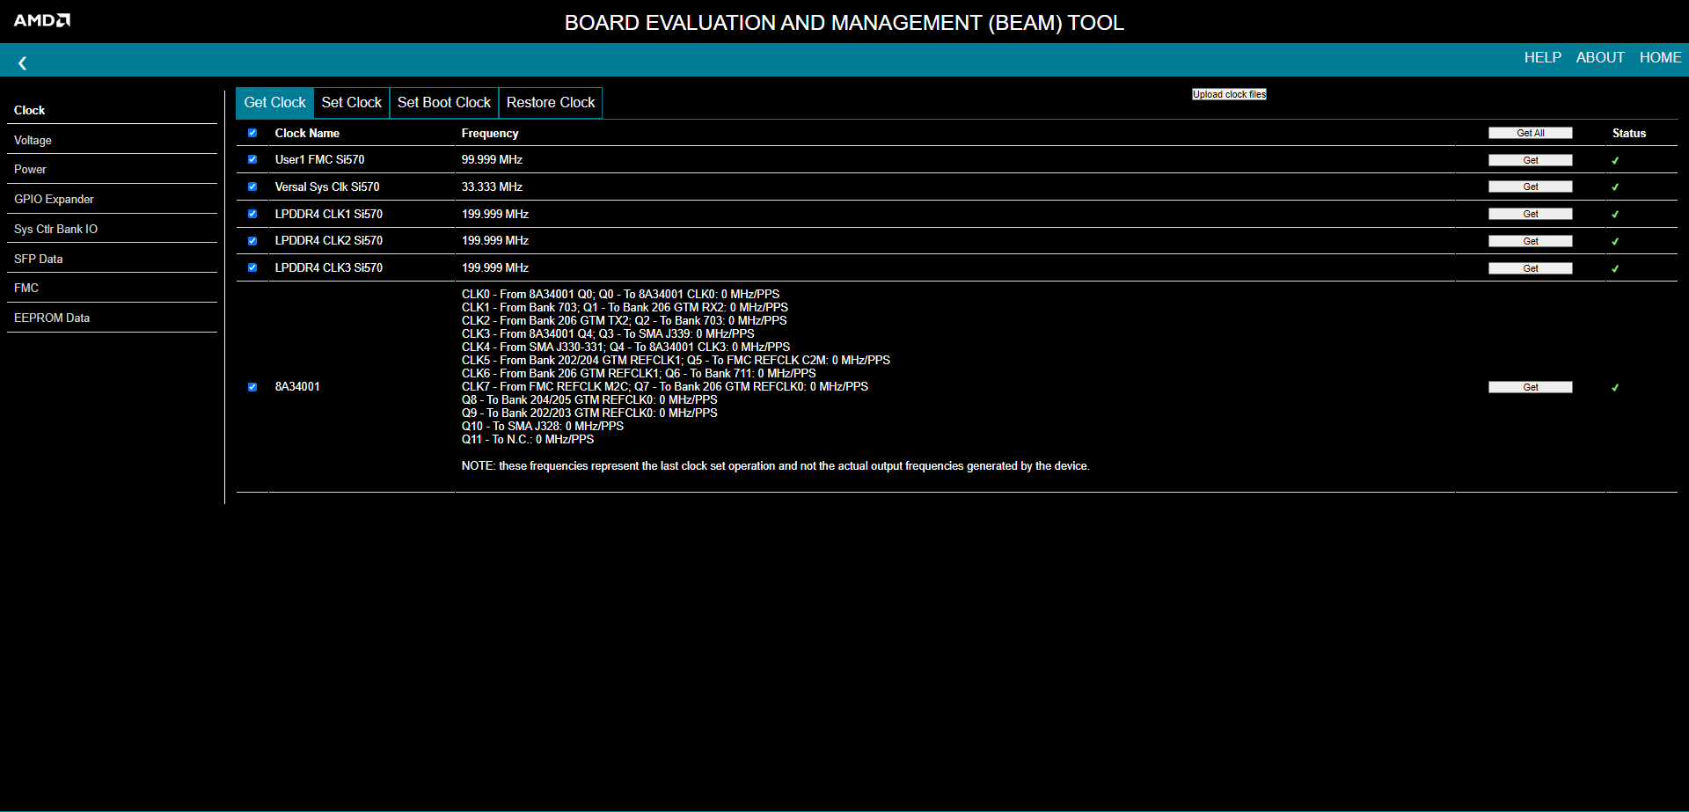Click the 99.999 MHz frequency value
The width and height of the screenshot is (1689, 812).
coord(492,159)
